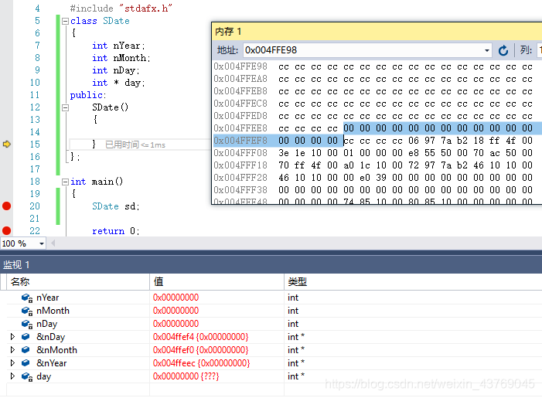Click 'return 0;' code on line 22
Screen dimensions: 542x398
[x=116, y=231]
